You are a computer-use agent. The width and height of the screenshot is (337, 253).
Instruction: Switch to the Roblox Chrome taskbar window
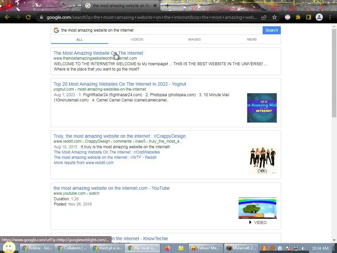(x=37, y=248)
